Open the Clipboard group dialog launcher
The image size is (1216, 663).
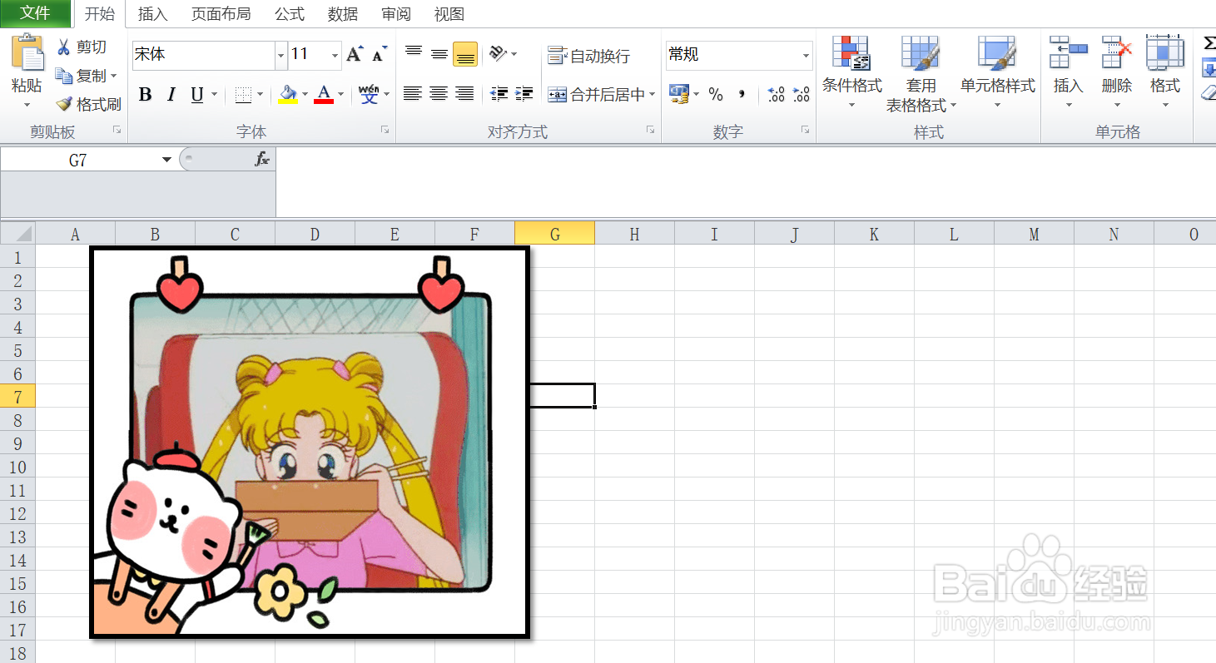click(x=117, y=130)
